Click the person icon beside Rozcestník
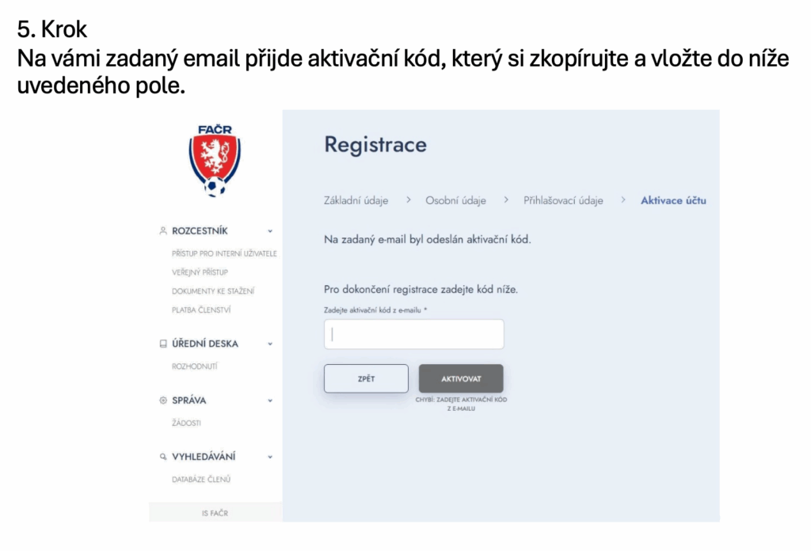Image resolution: width=811 pixels, height=551 pixels. tap(163, 231)
